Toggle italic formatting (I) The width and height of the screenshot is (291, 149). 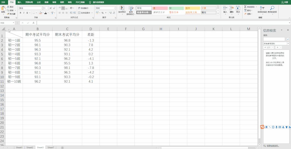click(x=24, y=13)
